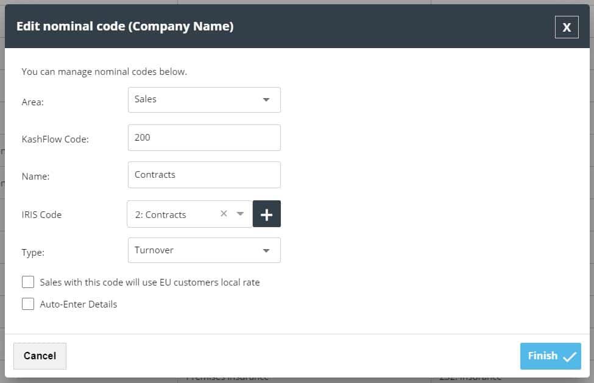Tick the Auto-Enter Details checkbox

click(28, 304)
